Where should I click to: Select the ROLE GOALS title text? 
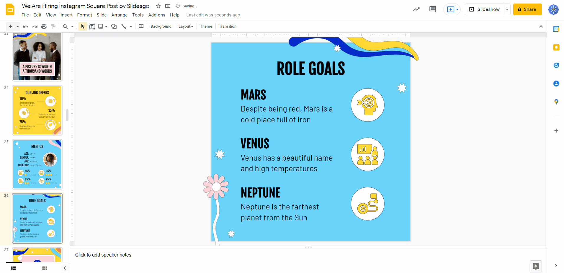click(x=310, y=69)
